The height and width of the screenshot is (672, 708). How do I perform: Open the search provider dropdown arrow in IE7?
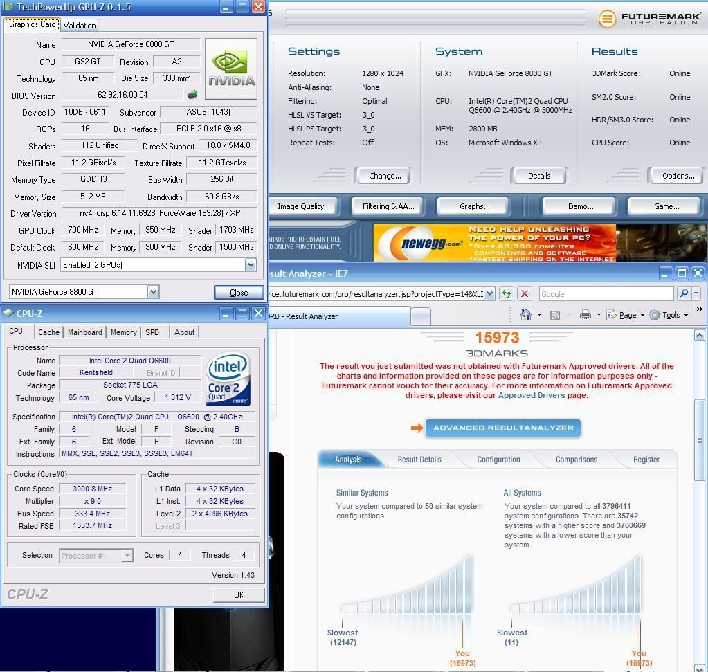coord(696,293)
